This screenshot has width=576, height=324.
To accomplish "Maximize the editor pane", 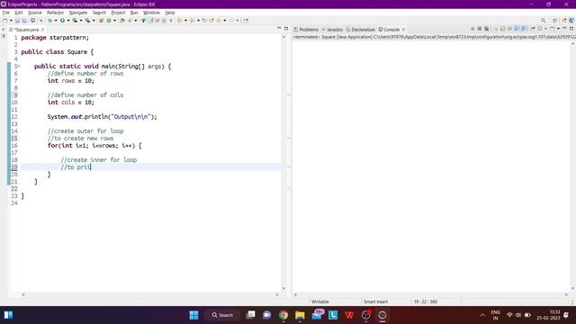I will coord(286,28).
